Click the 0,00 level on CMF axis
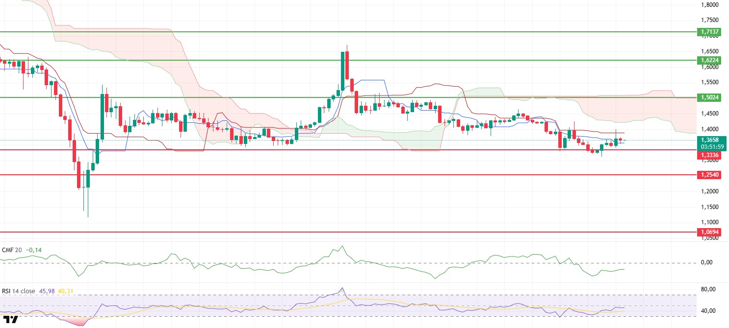This screenshot has height=328, width=729. 706,262
